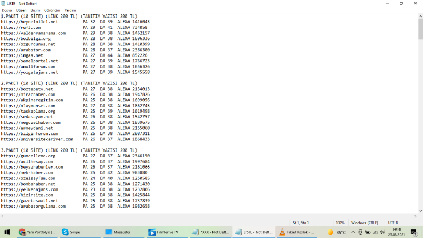Click the https://valderramarama.com text
Image resolution: width=423 pixels, height=238 pixels.
pos(33,33)
